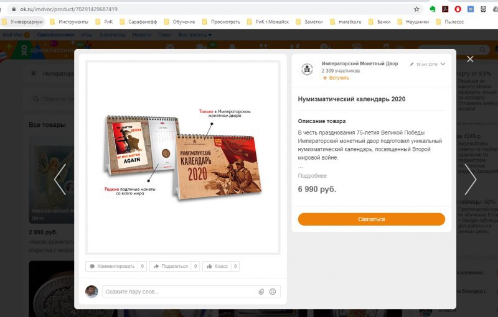Click the PDF extension icon in toolbar
This screenshot has height=317, width=498.
click(445, 9)
